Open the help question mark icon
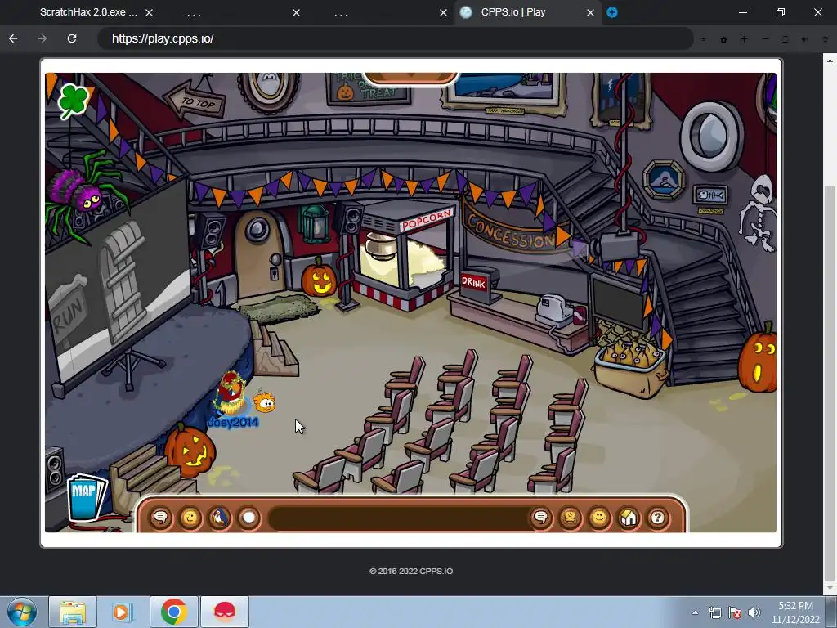The image size is (837, 628). 658,518
